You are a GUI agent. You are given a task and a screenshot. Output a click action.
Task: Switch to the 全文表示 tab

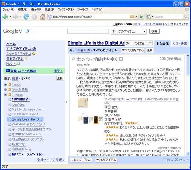pyautogui.click(x=162, y=43)
